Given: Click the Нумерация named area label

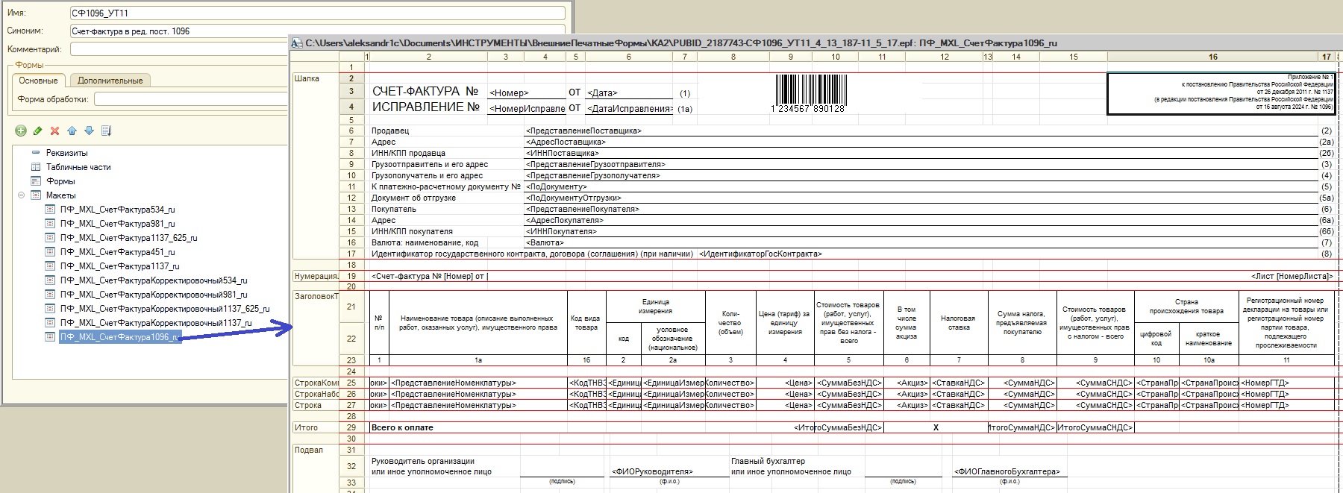Looking at the screenshot, I should click(316, 276).
